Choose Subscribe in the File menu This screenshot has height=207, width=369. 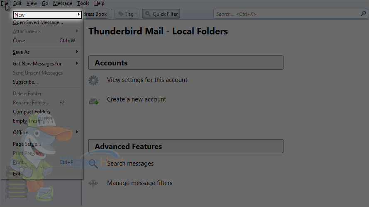pos(25,82)
